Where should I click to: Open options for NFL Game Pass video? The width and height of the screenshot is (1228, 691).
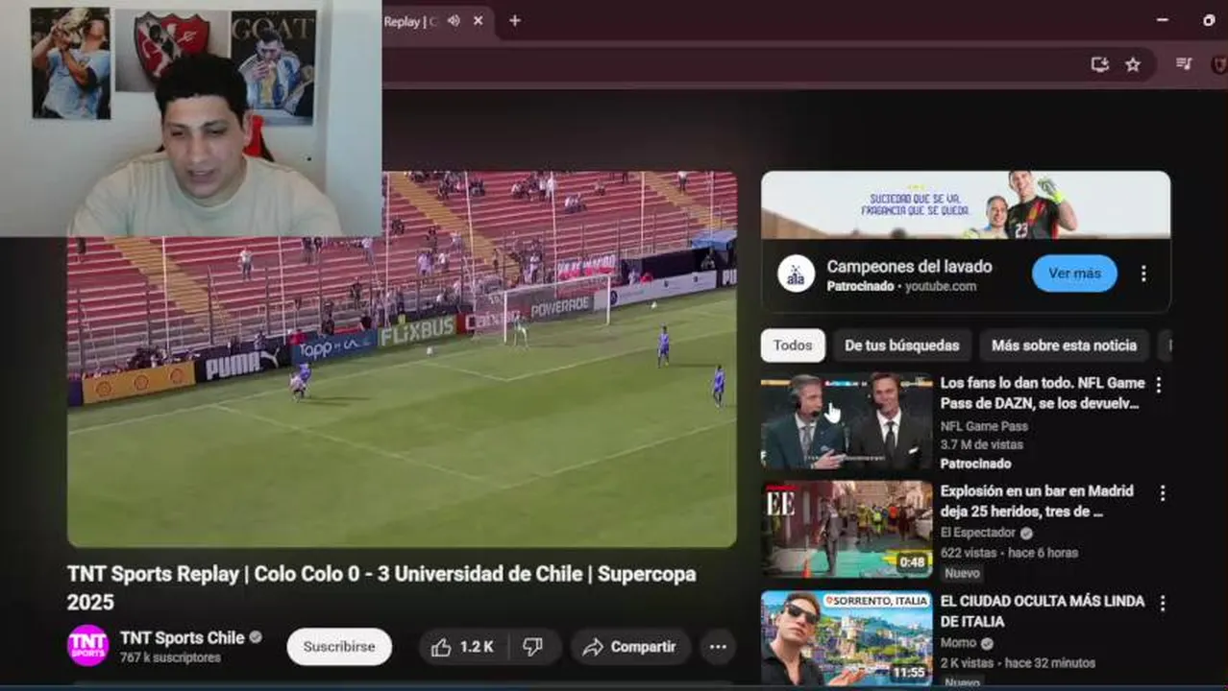point(1159,385)
